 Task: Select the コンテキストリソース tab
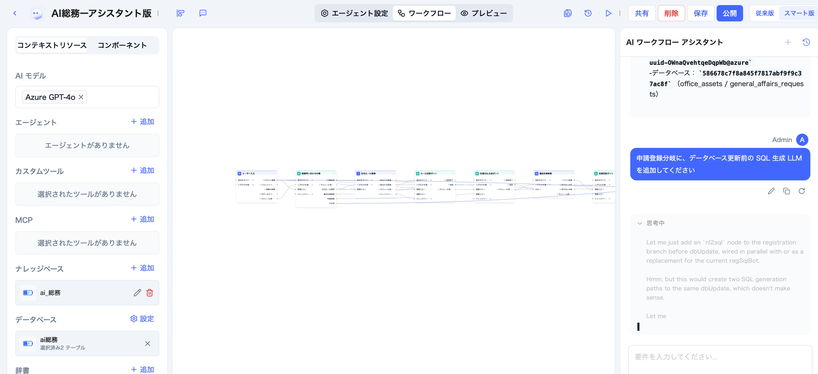tap(52, 45)
